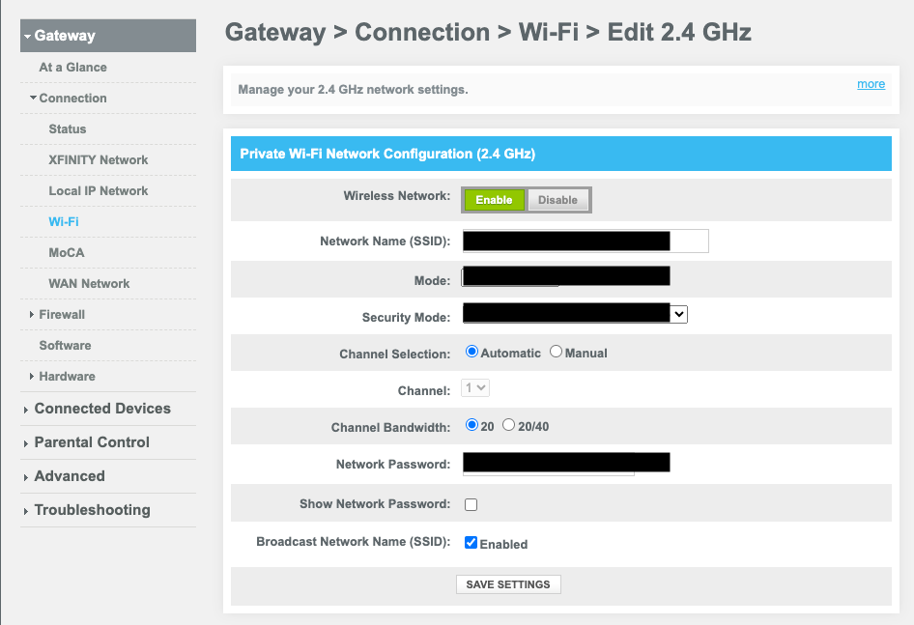
Task: Collapse the Gateway section arrow
Action: click(28, 37)
